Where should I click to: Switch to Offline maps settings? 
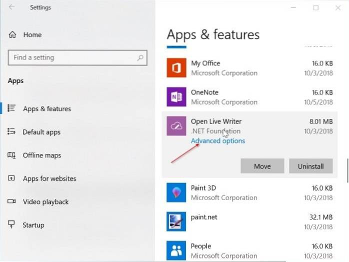[x=42, y=155]
